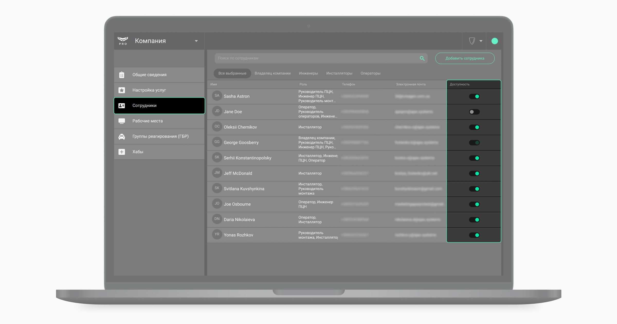Click the shield status icon
Viewport: 617px width, 324px height.
point(472,41)
